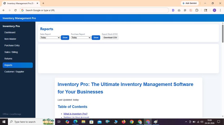
Task: Open Copilot from the taskbar
Action: [x=67, y=122]
